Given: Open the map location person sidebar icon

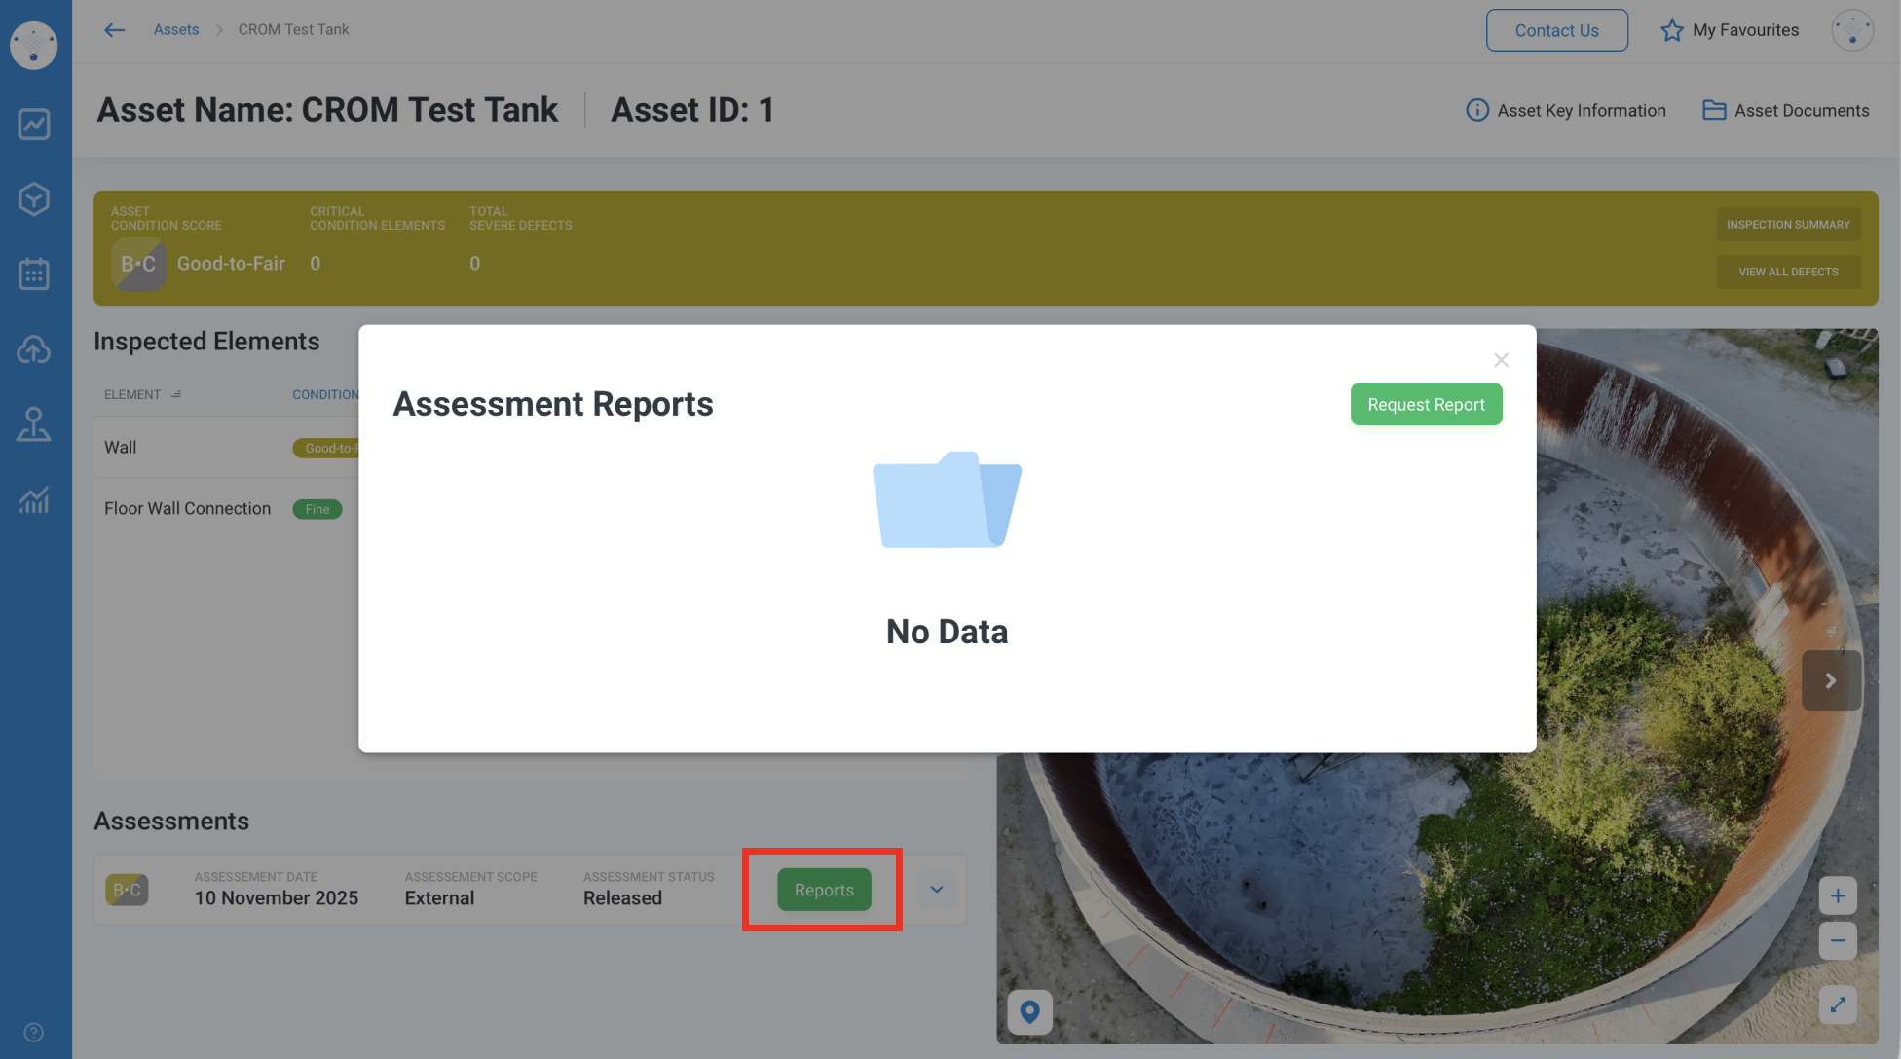Looking at the screenshot, I should pos(34,424).
